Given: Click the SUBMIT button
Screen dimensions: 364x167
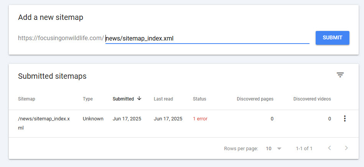Looking at the screenshot, I should 333,38.
